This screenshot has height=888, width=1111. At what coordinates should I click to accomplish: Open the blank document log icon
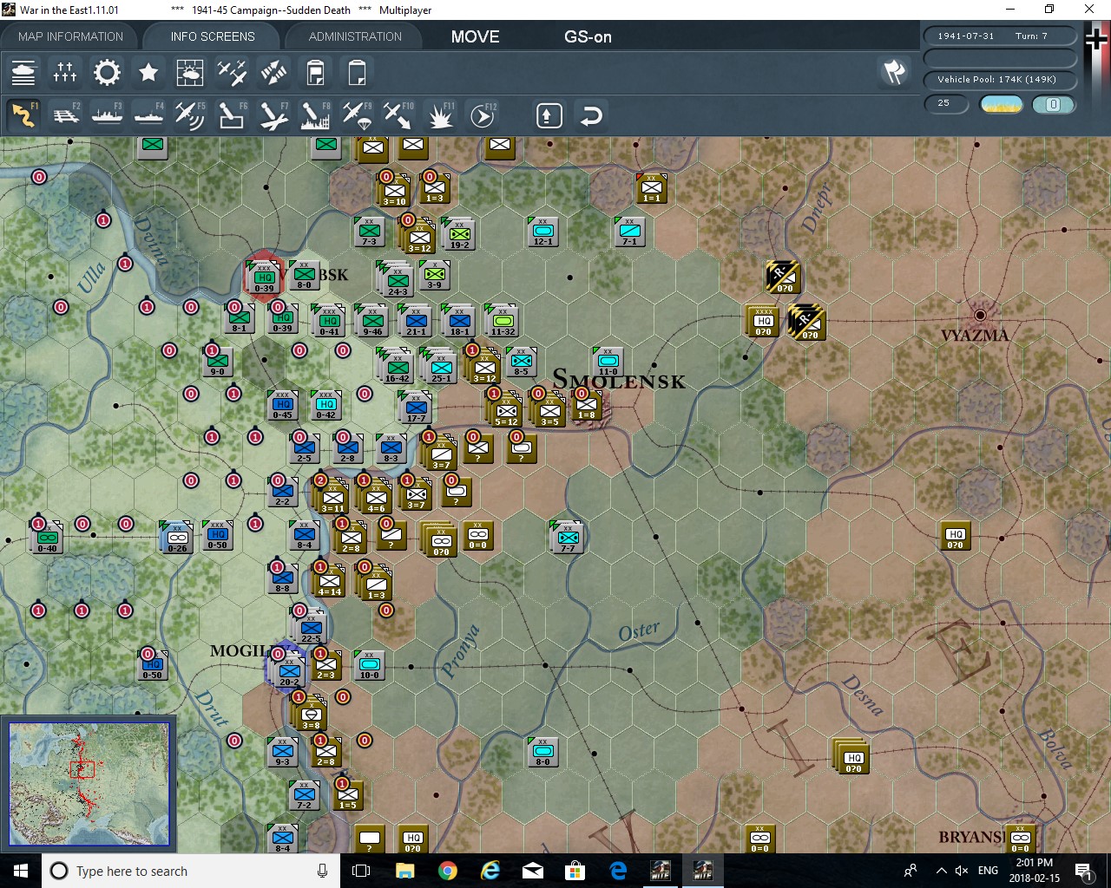[x=357, y=73]
